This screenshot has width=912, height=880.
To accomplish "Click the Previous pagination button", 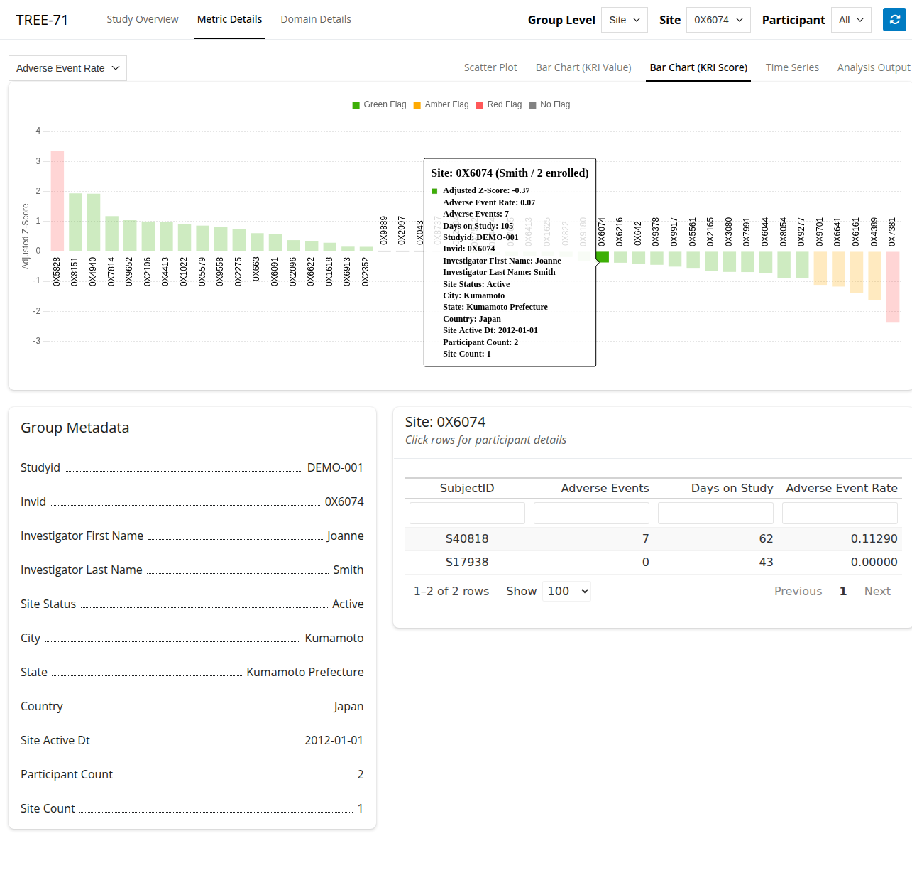I will pos(798,591).
